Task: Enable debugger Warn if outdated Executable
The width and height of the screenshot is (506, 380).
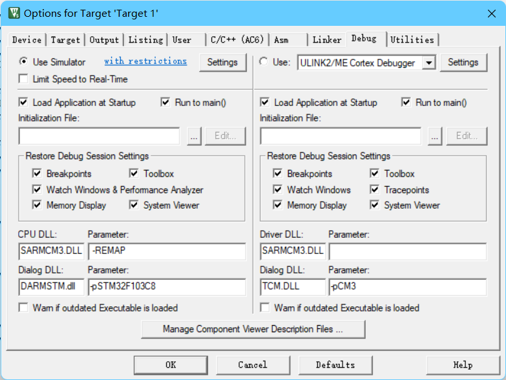Action: click(x=264, y=308)
